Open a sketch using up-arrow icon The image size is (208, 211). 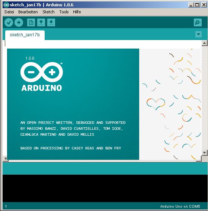pyautogui.click(x=41, y=22)
